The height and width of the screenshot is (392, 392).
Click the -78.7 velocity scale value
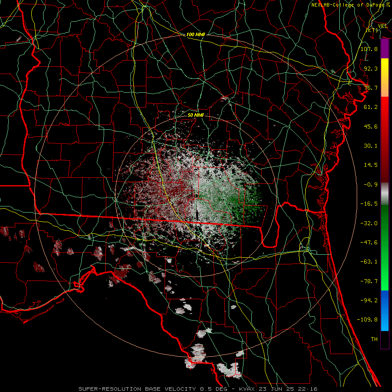(369, 281)
